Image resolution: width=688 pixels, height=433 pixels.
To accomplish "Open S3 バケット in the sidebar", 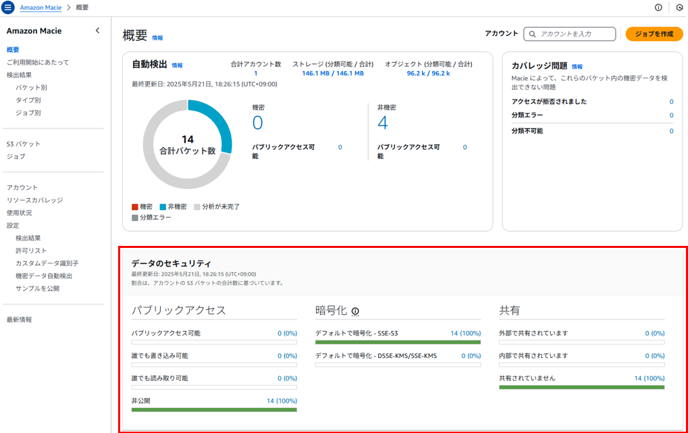I will [x=23, y=144].
